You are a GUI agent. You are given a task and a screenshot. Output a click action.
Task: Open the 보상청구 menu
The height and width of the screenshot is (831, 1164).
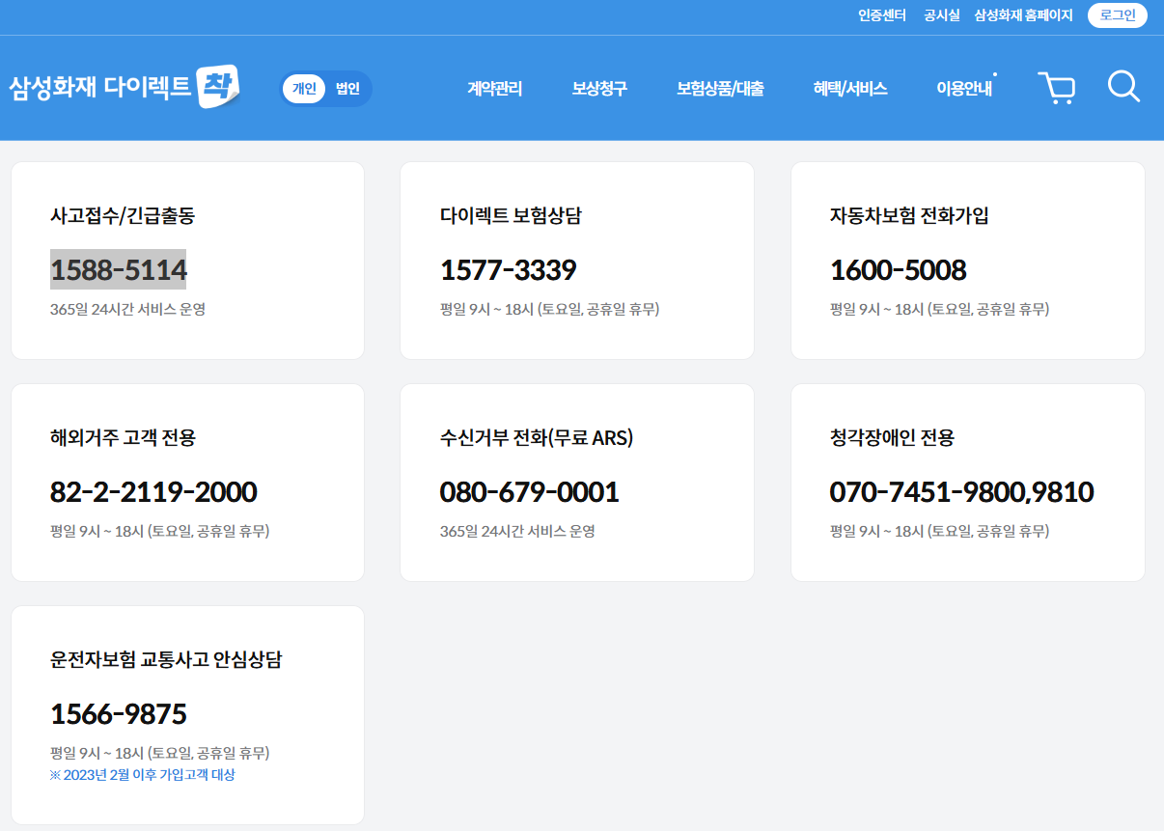coord(599,89)
